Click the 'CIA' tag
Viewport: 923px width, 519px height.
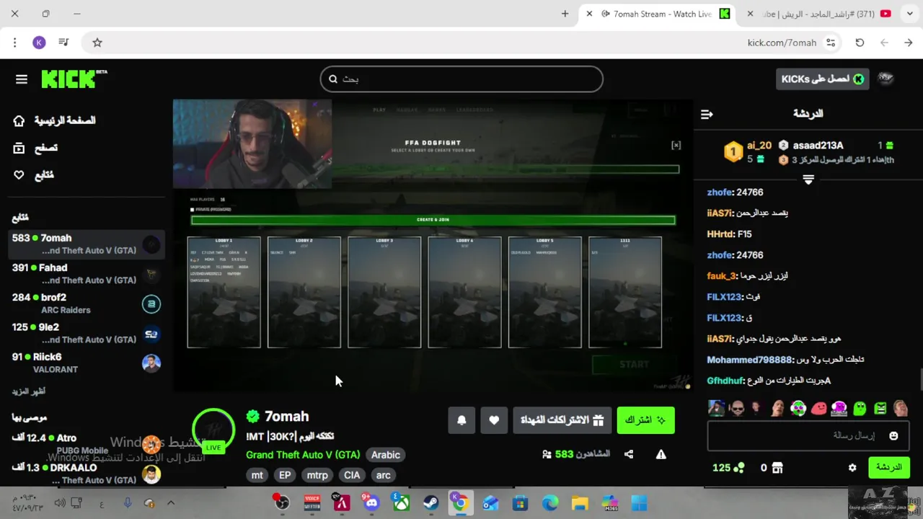(352, 475)
